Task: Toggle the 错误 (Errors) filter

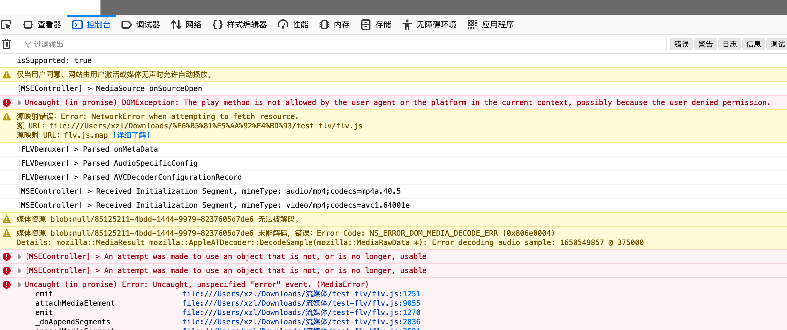Action: pyautogui.click(x=681, y=44)
